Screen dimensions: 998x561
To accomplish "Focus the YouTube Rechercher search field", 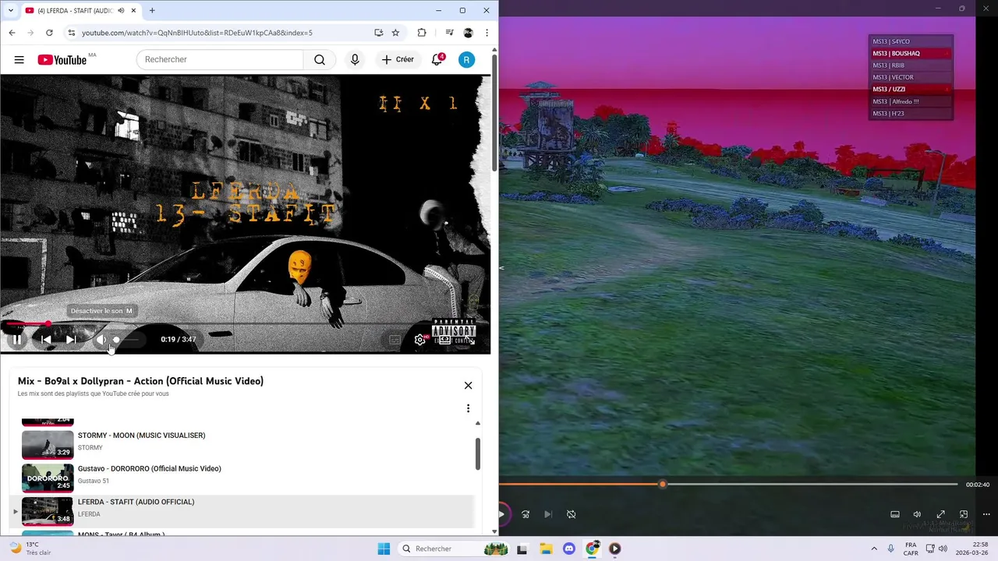I will [x=220, y=60].
